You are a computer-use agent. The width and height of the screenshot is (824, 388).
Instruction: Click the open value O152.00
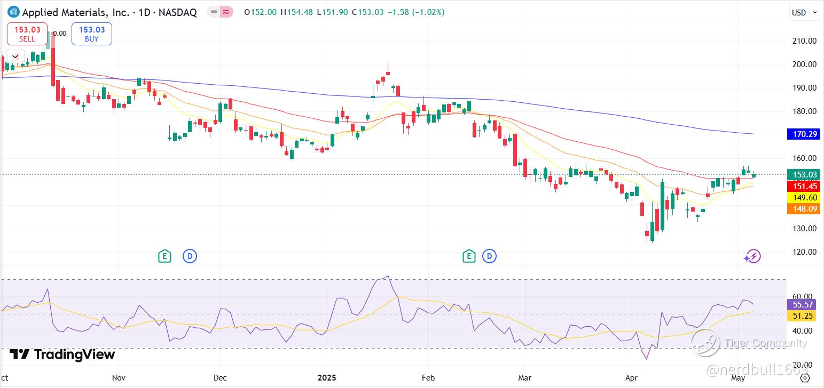click(x=260, y=12)
